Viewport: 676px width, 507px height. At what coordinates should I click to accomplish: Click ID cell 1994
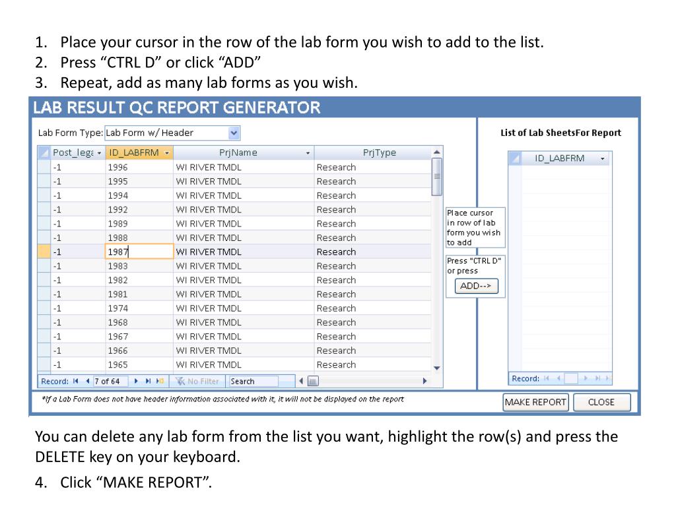139,195
